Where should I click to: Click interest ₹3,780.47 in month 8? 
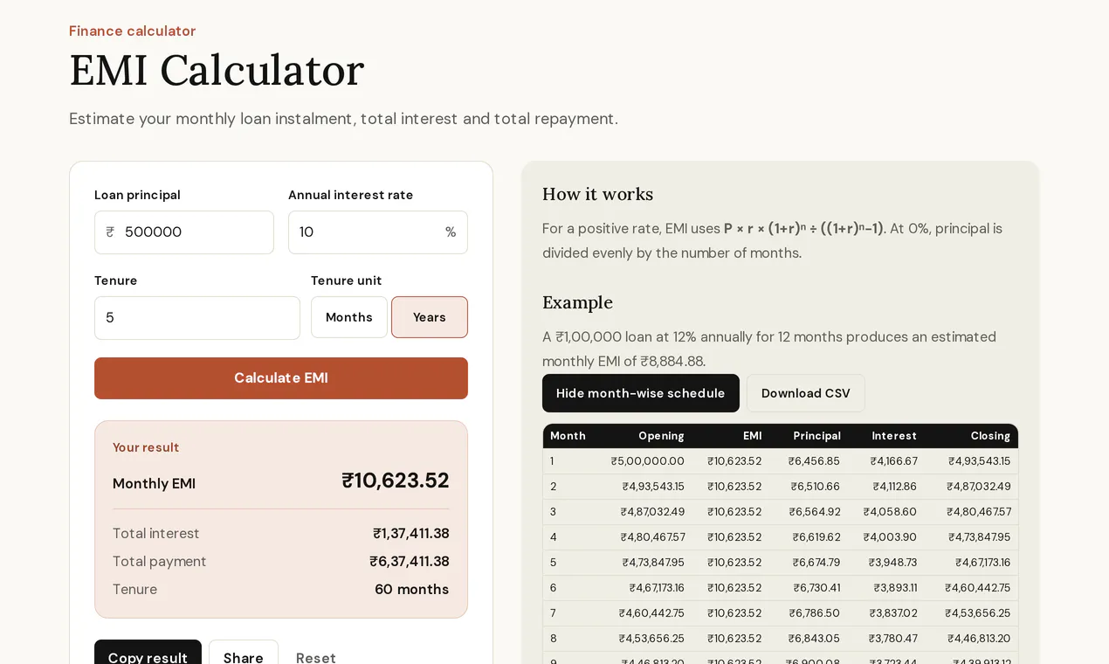tap(893, 639)
